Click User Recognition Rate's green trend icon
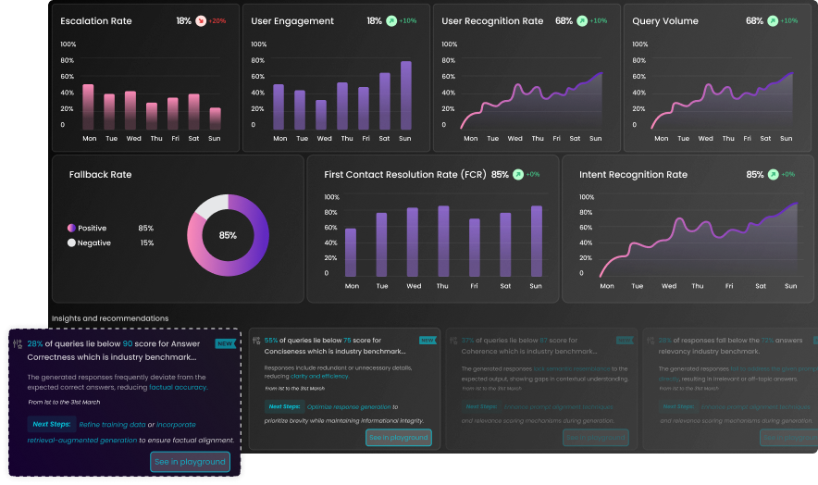This screenshot has width=818, height=485. pos(582,20)
